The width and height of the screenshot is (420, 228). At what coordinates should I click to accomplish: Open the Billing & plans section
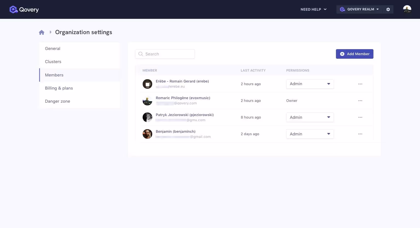[59, 88]
